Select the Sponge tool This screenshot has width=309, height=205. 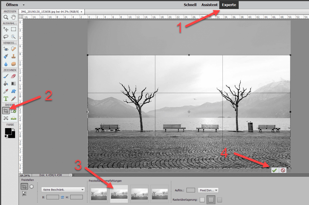[13, 64]
